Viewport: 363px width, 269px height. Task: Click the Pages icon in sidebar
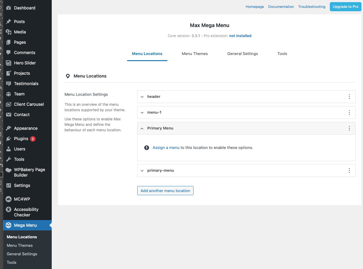tap(9, 42)
